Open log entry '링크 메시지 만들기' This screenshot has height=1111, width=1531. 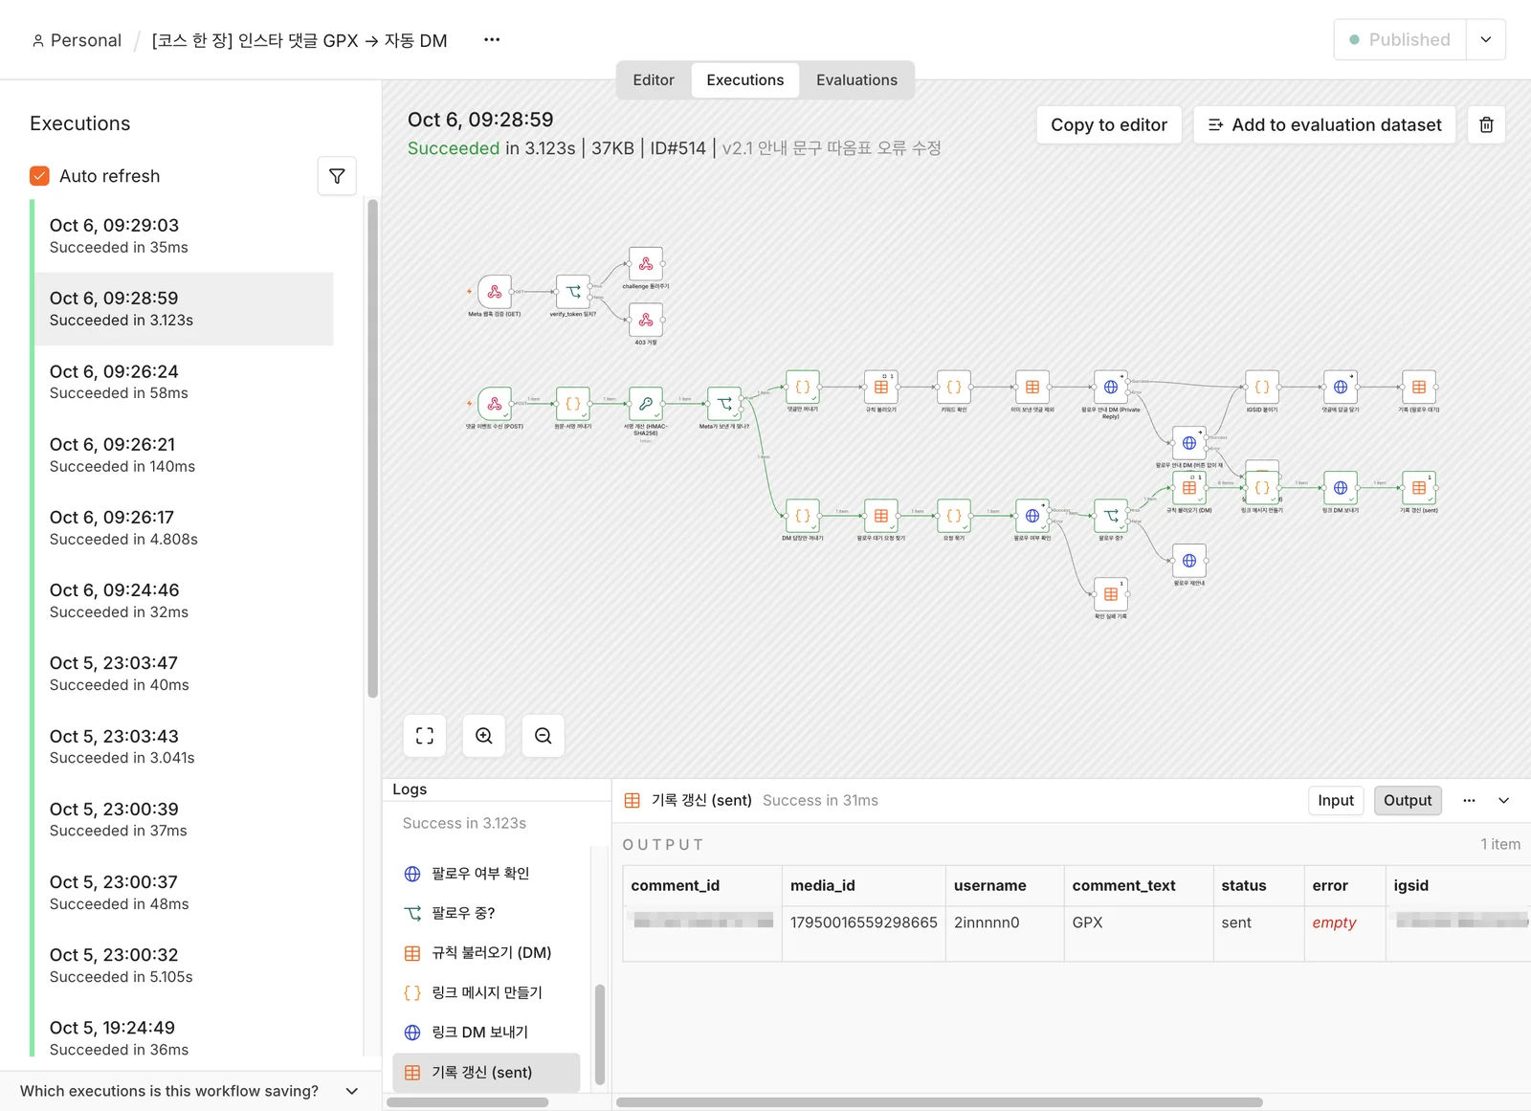[486, 992]
